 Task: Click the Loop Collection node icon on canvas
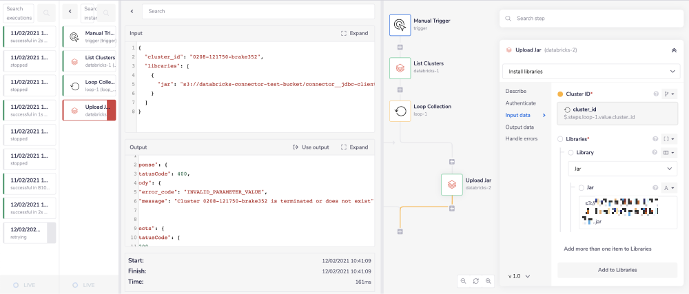400,111
